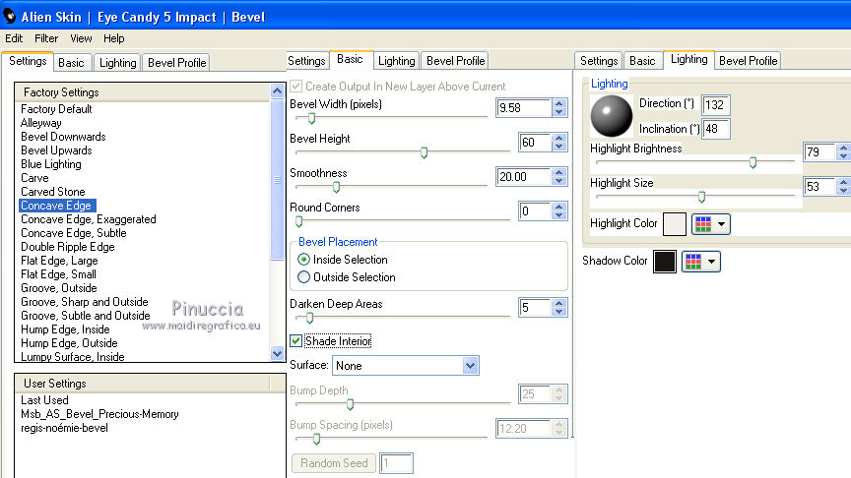Open the Edit menu

pyautogui.click(x=14, y=38)
